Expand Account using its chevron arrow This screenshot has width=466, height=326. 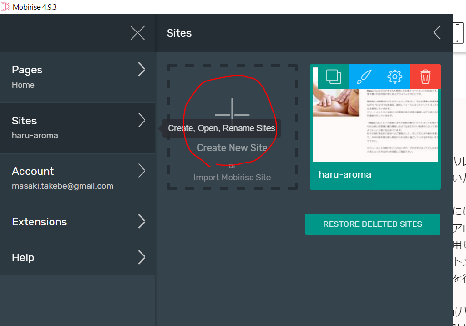point(142,171)
